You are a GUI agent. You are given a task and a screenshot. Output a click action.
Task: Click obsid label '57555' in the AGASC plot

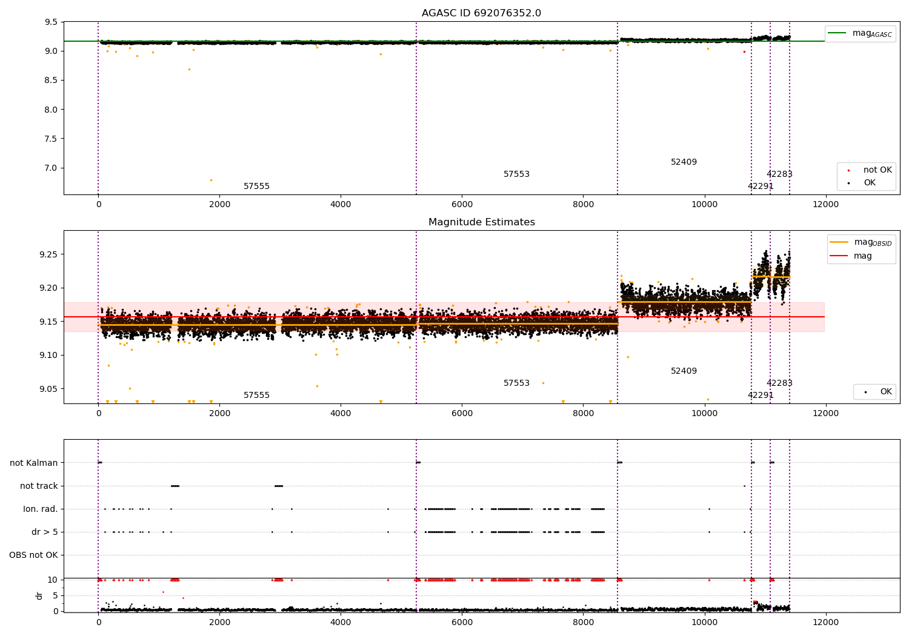256,187
